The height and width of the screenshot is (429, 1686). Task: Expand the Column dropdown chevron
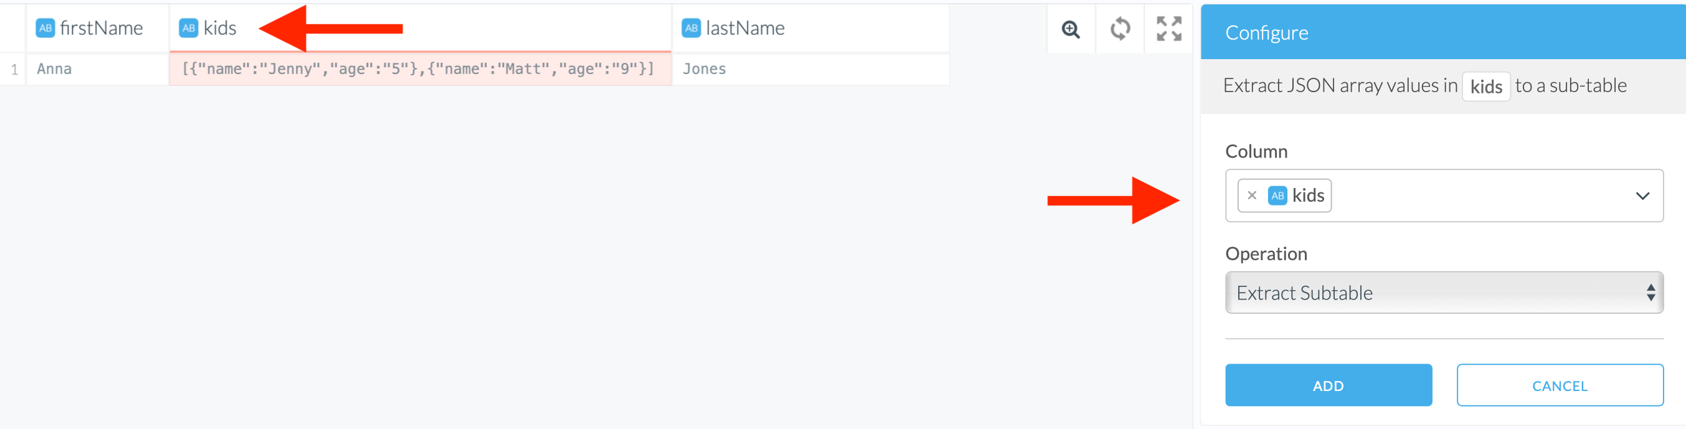click(1642, 196)
